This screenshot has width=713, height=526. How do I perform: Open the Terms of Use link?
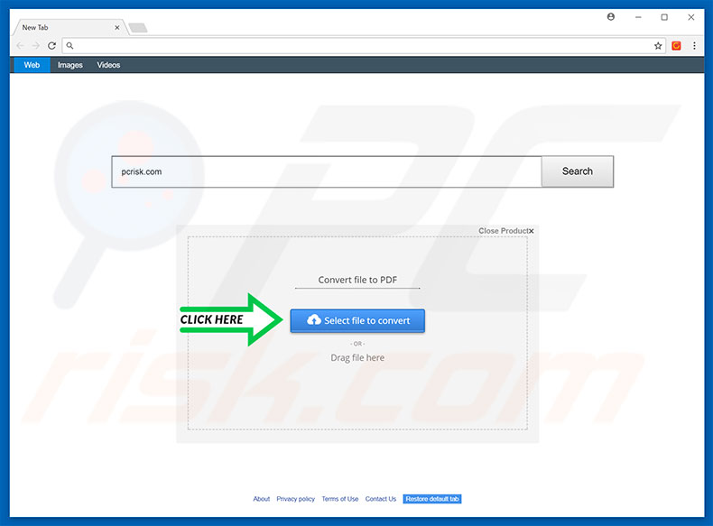click(x=340, y=499)
